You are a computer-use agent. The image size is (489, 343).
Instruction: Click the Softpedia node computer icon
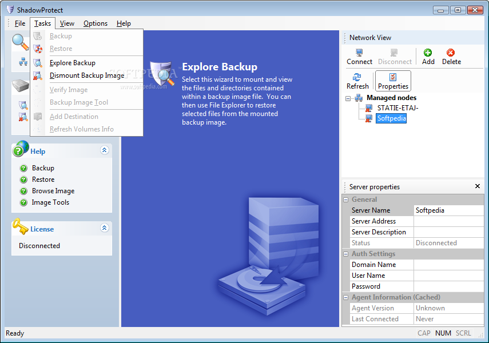[x=369, y=118]
